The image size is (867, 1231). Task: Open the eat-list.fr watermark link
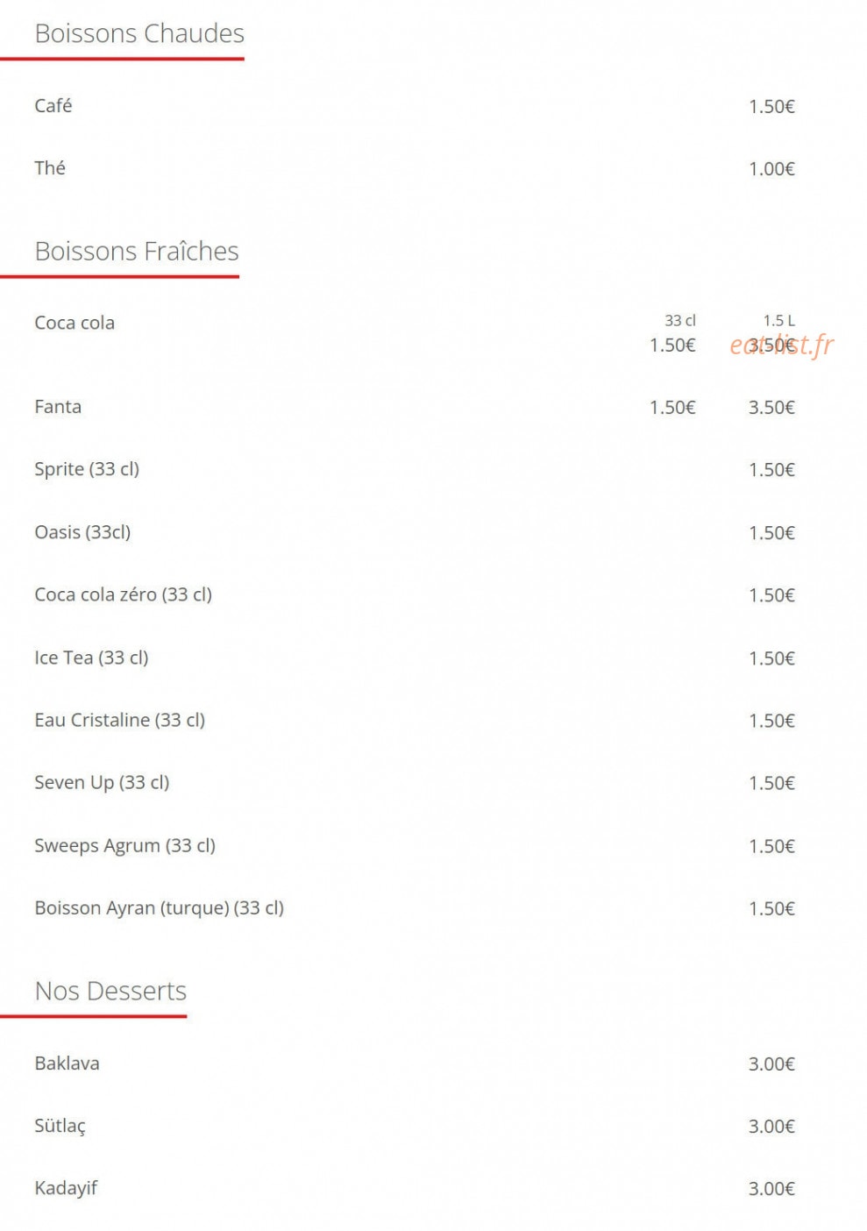pyautogui.click(x=782, y=345)
